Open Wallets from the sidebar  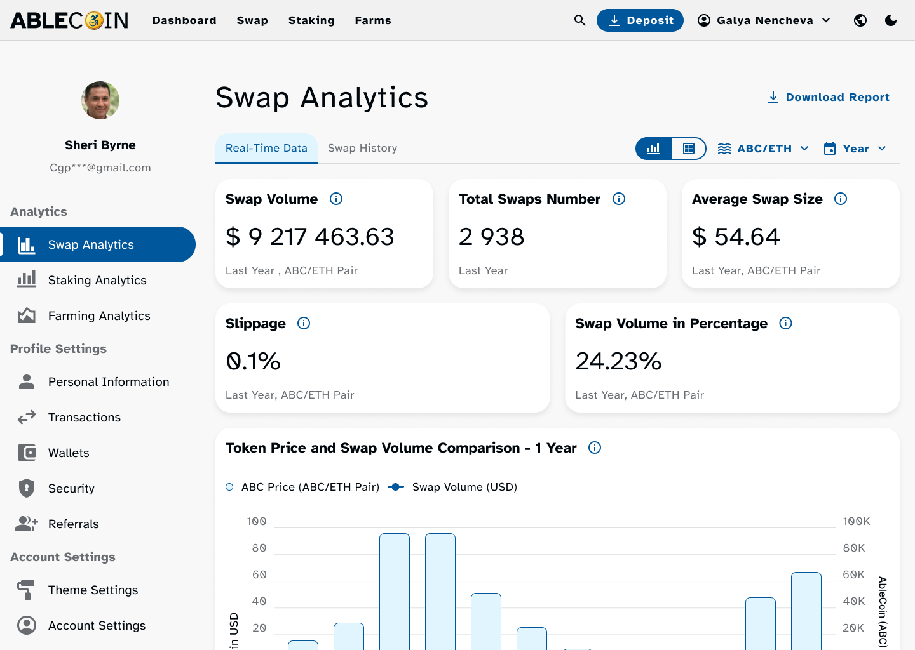(x=69, y=453)
